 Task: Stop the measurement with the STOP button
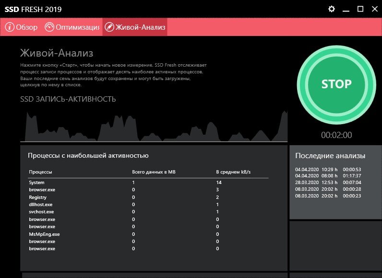pyautogui.click(x=336, y=84)
